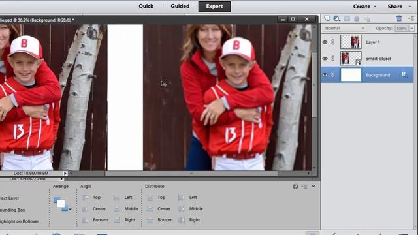Delete layer with the trash icon
This screenshot has width=418, height=235.
pyautogui.click(x=399, y=18)
